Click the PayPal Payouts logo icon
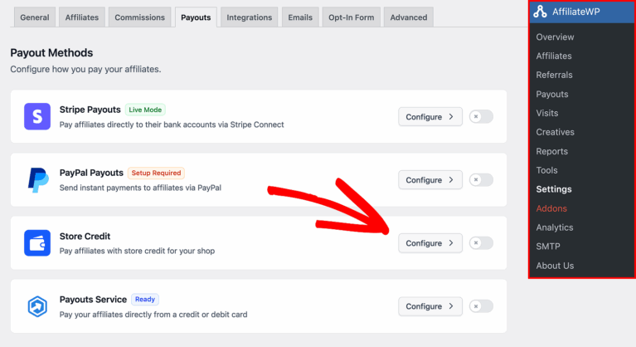The width and height of the screenshot is (636, 347). click(38, 180)
